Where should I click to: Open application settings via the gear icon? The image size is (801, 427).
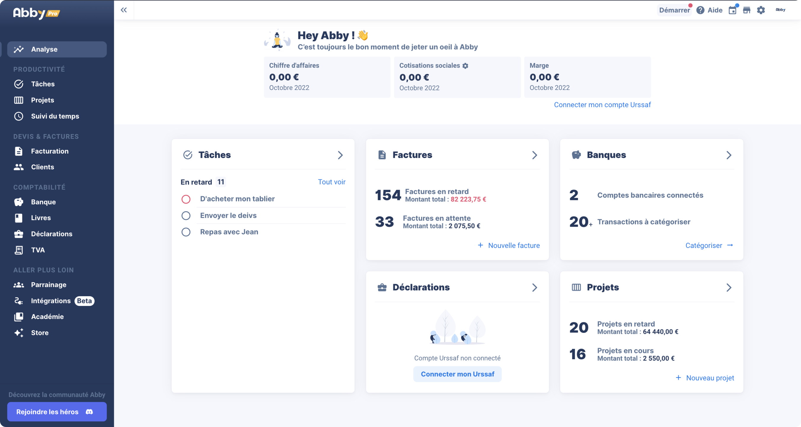tap(761, 10)
